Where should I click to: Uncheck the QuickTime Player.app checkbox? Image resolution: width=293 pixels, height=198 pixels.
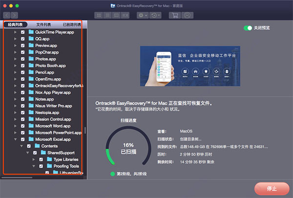22,32
